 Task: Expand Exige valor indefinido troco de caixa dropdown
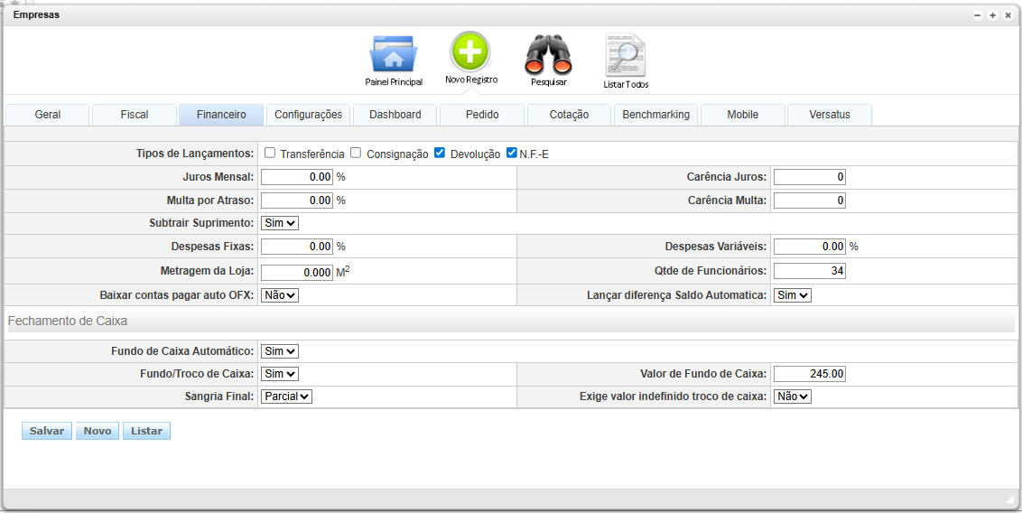(793, 396)
